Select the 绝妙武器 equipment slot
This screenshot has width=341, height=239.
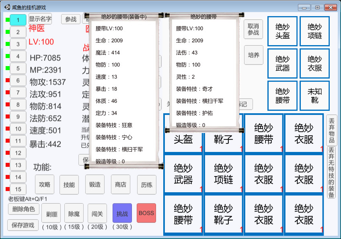tap(282, 63)
